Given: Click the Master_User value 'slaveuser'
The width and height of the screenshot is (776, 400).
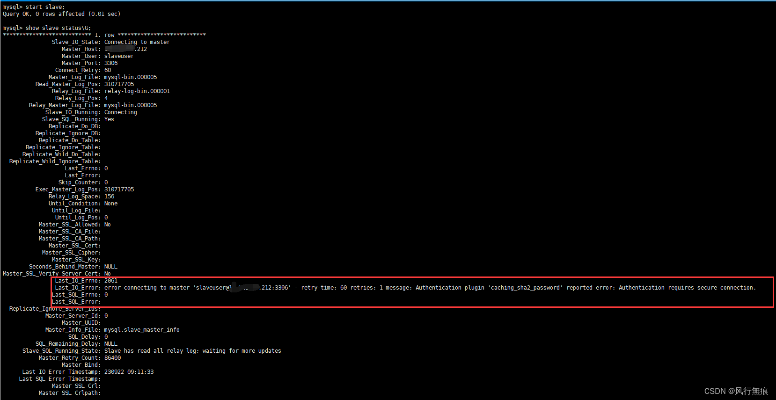Looking at the screenshot, I should pyautogui.click(x=119, y=56).
